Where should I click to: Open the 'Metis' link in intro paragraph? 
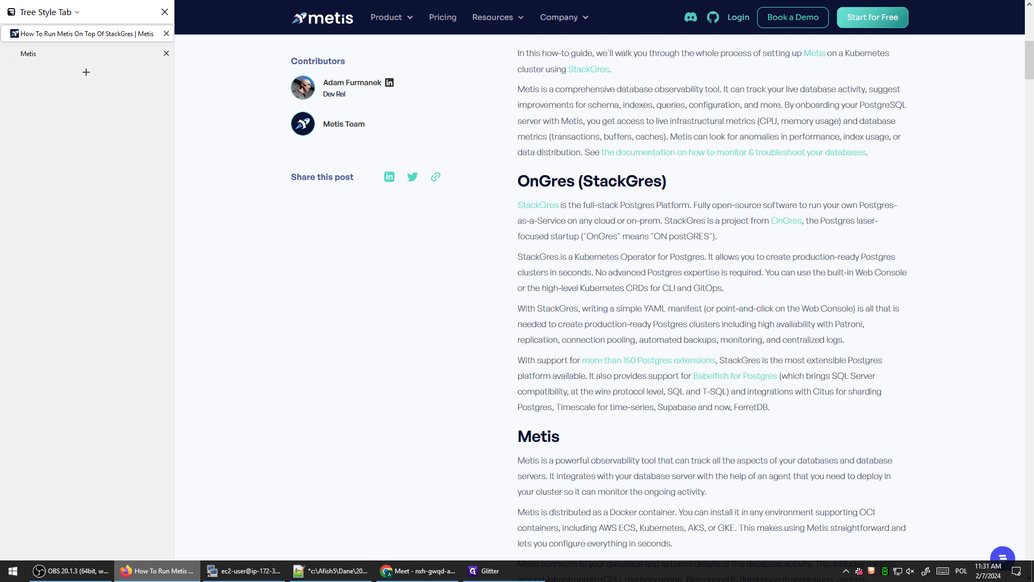(814, 53)
